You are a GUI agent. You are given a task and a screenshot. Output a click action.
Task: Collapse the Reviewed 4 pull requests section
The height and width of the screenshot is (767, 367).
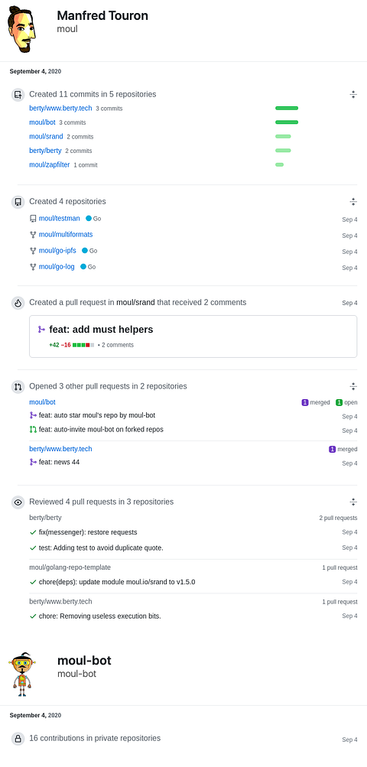click(353, 502)
